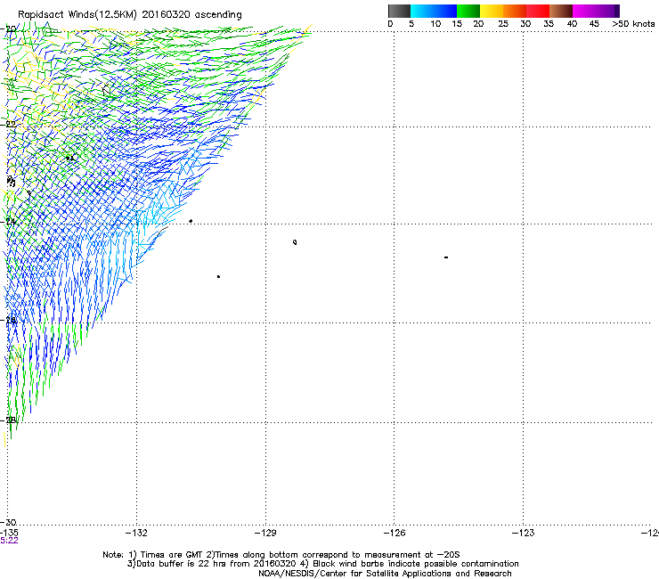Click the longitude label '-126'
The height and width of the screenshot is (579, 659).
point(395,533)
